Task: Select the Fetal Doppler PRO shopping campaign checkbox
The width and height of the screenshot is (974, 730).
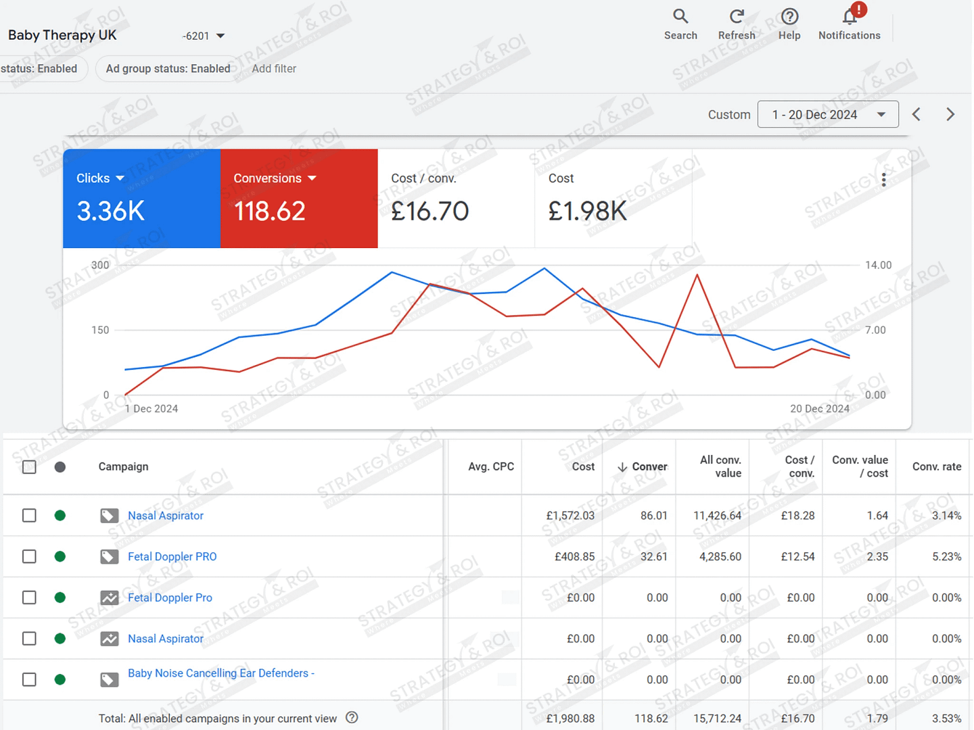Action: (29, 556)
